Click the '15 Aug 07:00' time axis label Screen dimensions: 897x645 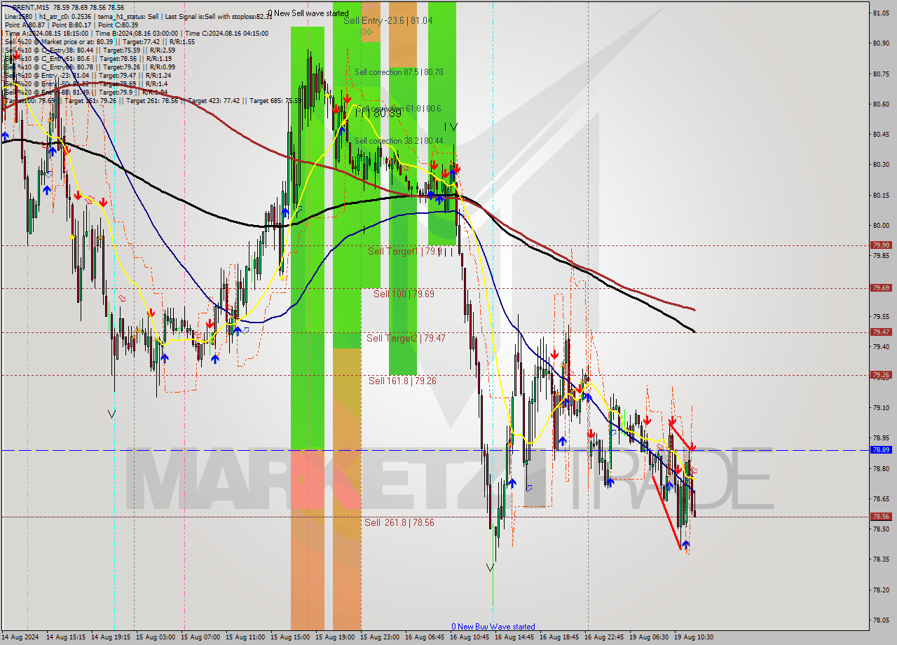(x=200, y=637)
